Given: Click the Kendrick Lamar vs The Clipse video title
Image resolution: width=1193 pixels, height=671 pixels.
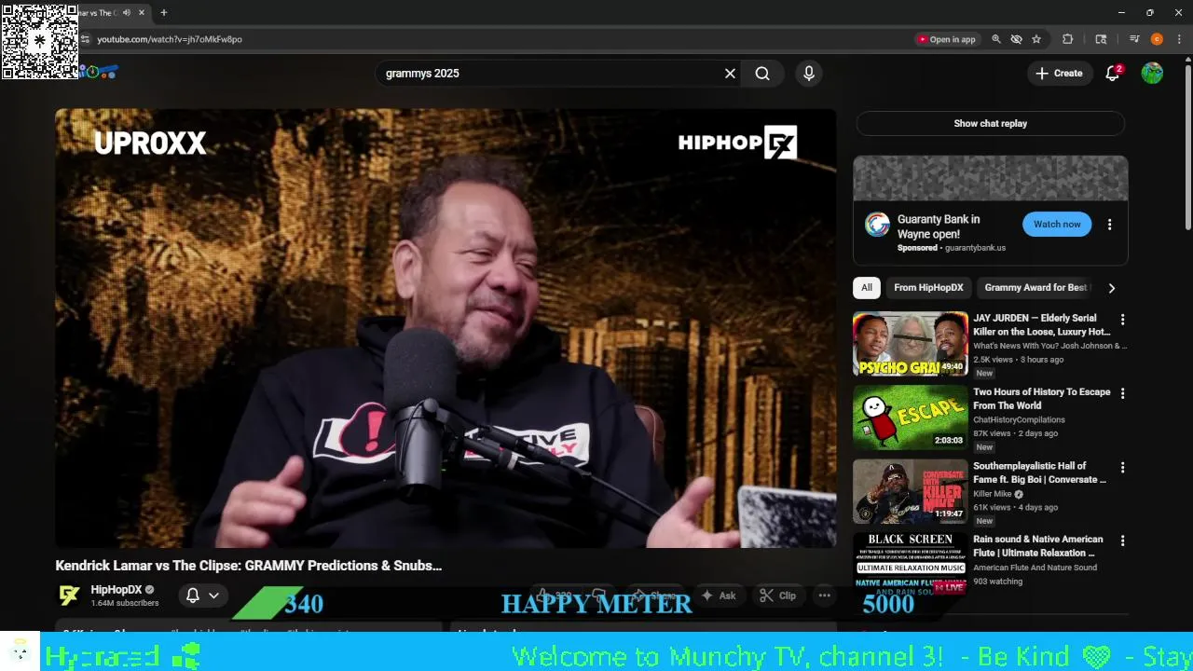Looking at the screenshot, I should [x=248, y=566].
